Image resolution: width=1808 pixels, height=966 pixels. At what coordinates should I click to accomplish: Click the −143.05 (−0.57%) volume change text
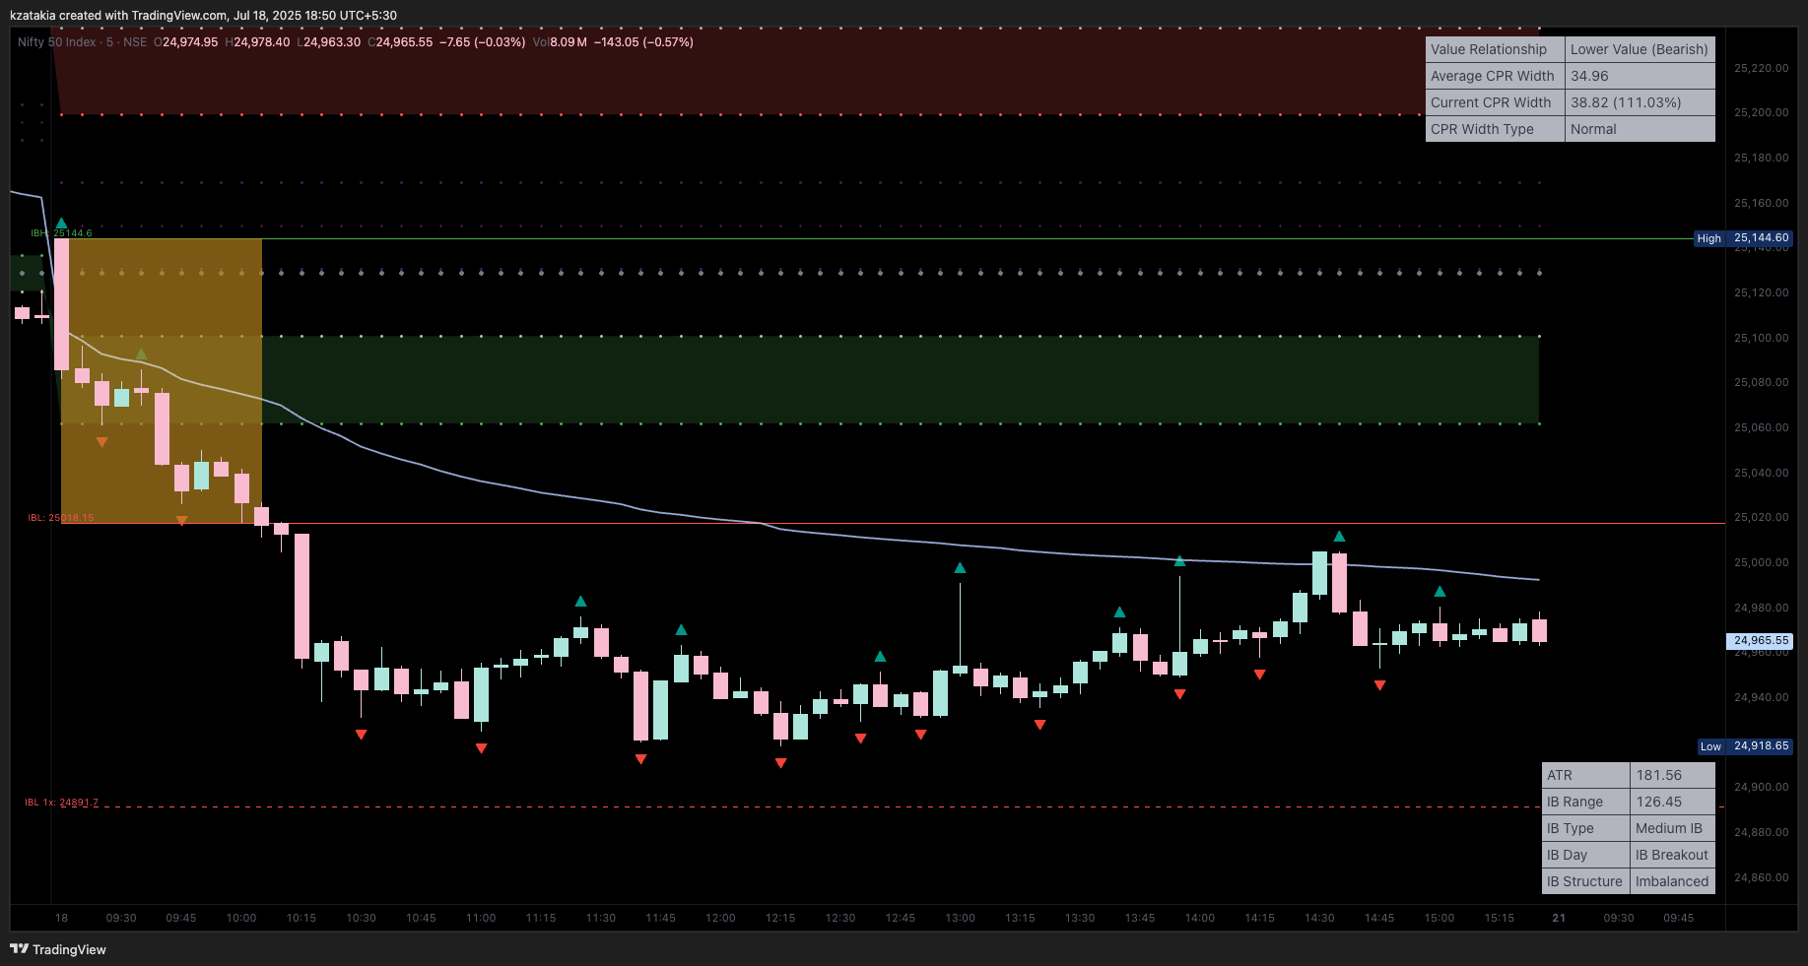(x=643, y=42)
